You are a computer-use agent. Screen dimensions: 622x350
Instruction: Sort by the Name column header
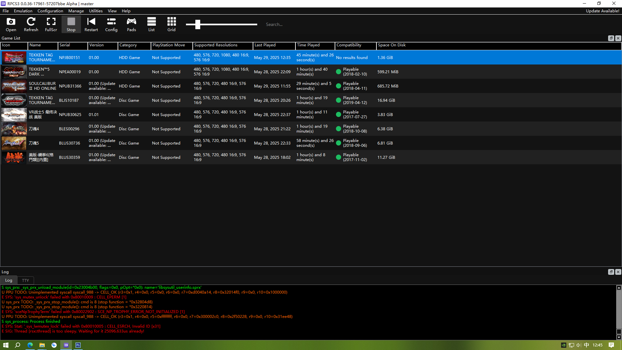(43, 45)
